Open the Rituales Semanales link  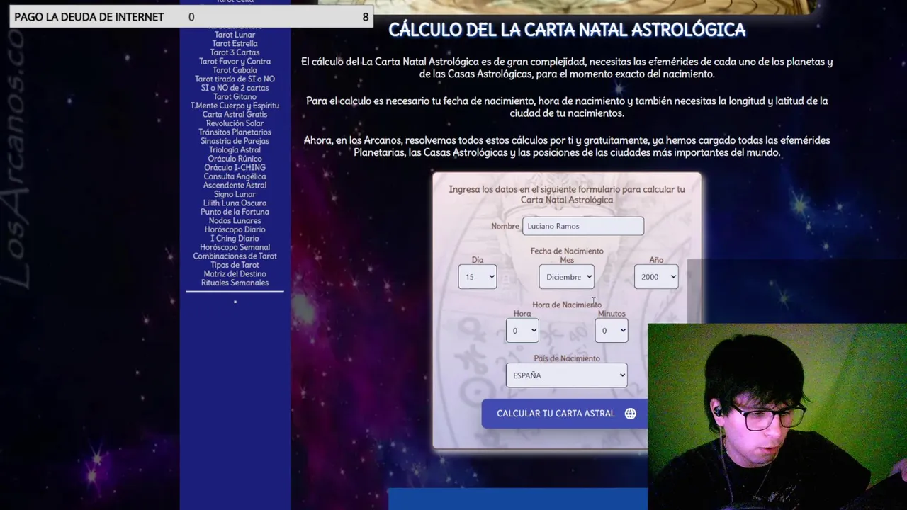coord(235,283)
